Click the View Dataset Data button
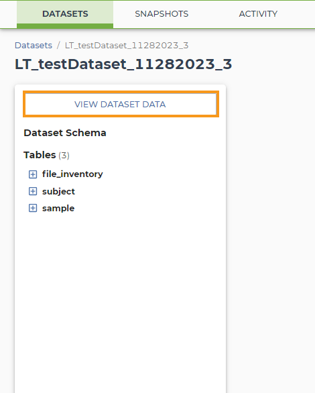This screenshot has width=315, height=393. [121, 104]
